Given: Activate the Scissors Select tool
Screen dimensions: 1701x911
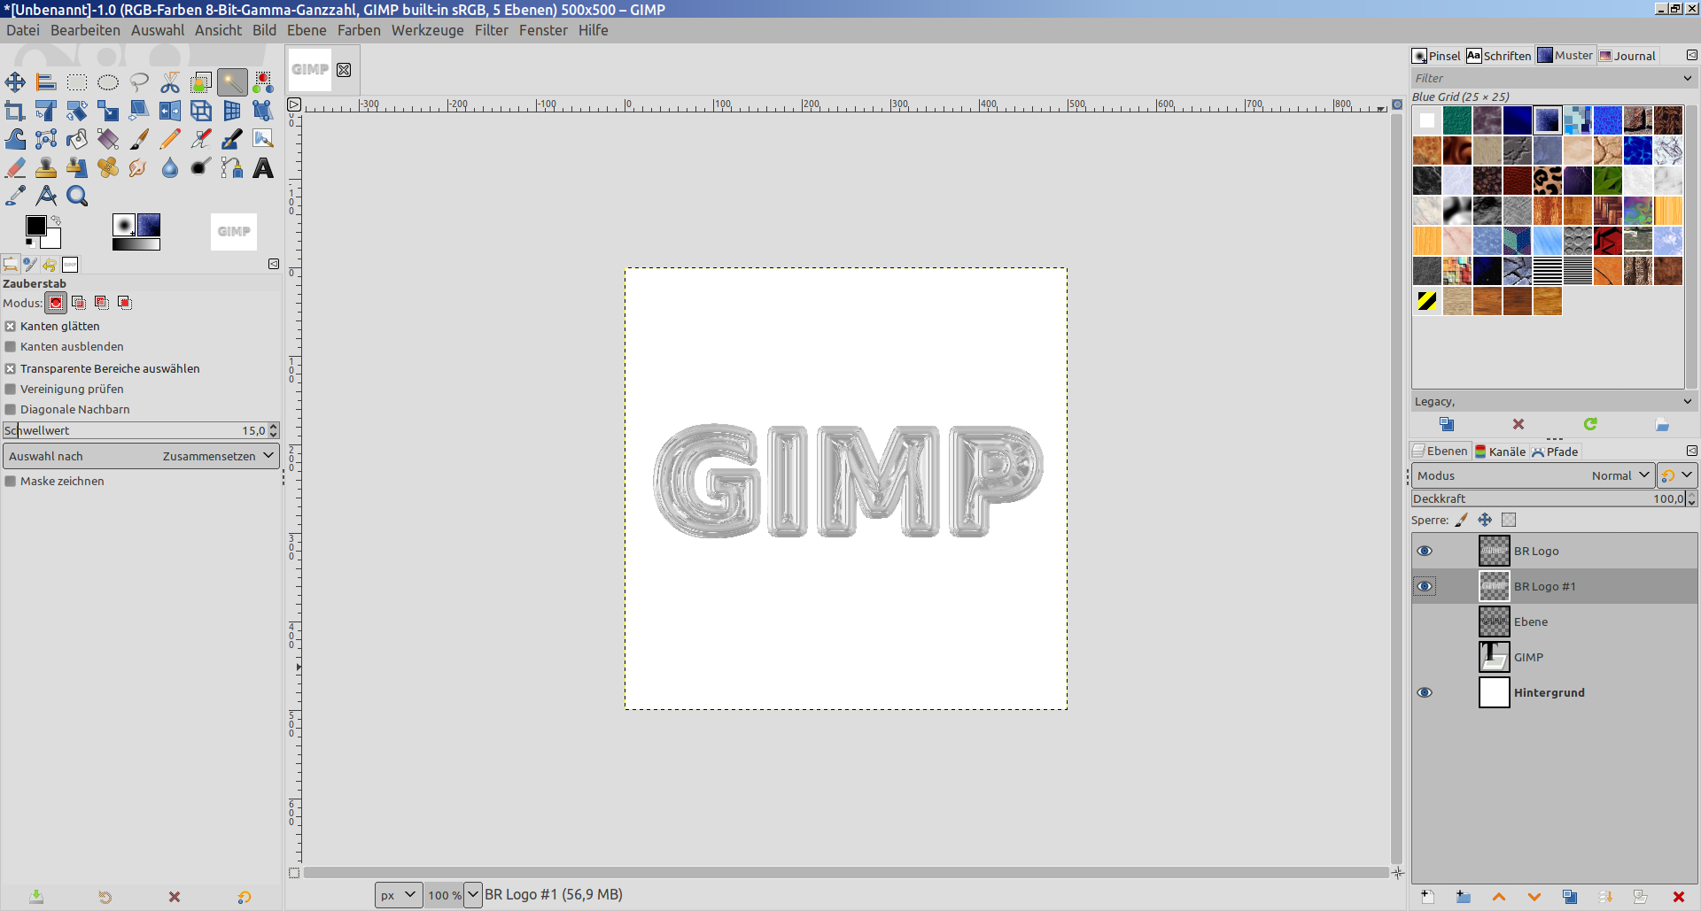Looking at the screenshot, I should [x=170, y=82].
